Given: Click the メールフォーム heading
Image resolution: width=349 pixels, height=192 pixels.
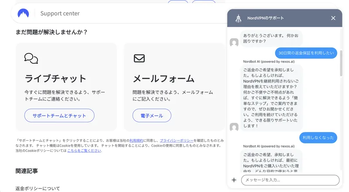Looking at the screenshot, I should (x=164, y=78).
